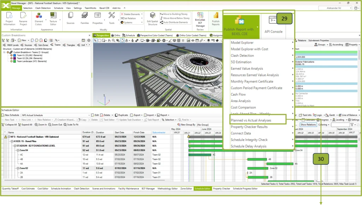
Task: Collapse the Zone 04 task group
Action: pyautogui.click(x=18, y=150)
